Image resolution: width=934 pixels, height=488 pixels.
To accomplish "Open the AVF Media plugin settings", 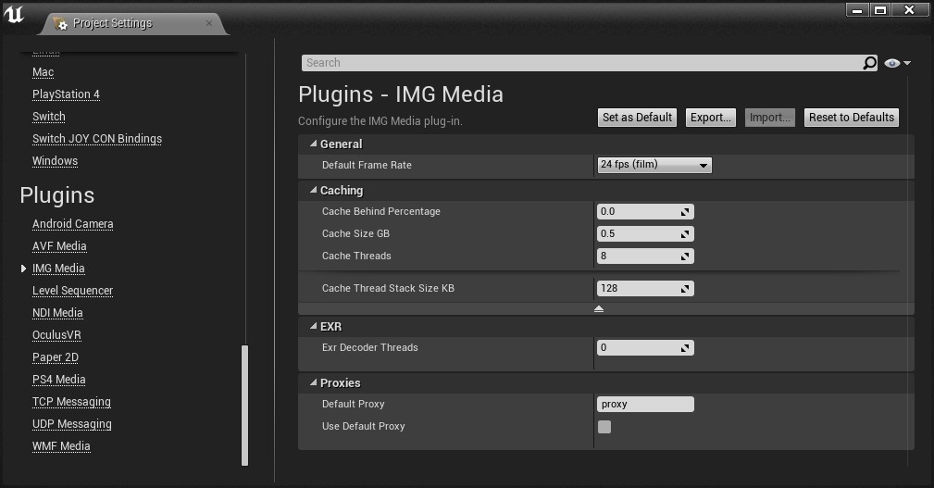I will [59, 246].
